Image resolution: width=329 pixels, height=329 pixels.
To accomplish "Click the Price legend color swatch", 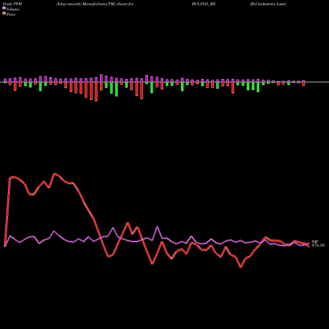I will [x=4, y=14].
